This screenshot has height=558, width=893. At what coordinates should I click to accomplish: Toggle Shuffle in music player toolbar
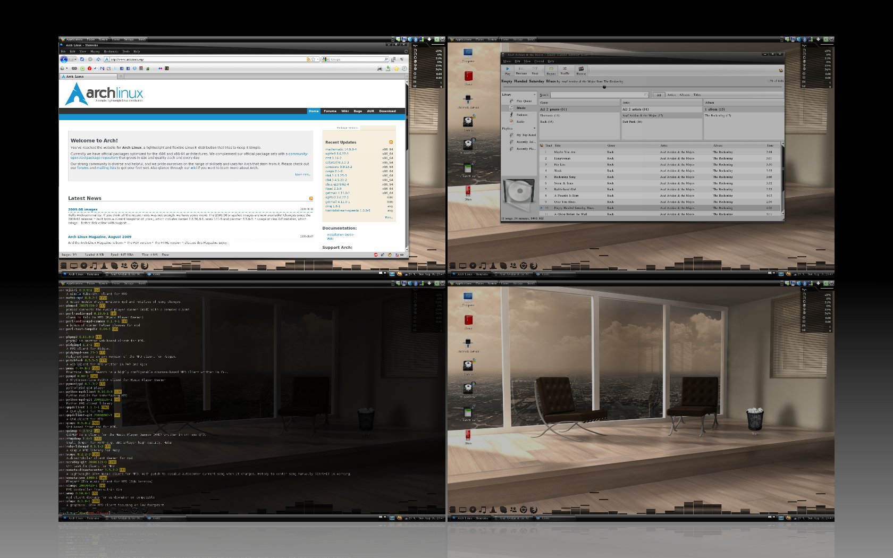point(565,71)
